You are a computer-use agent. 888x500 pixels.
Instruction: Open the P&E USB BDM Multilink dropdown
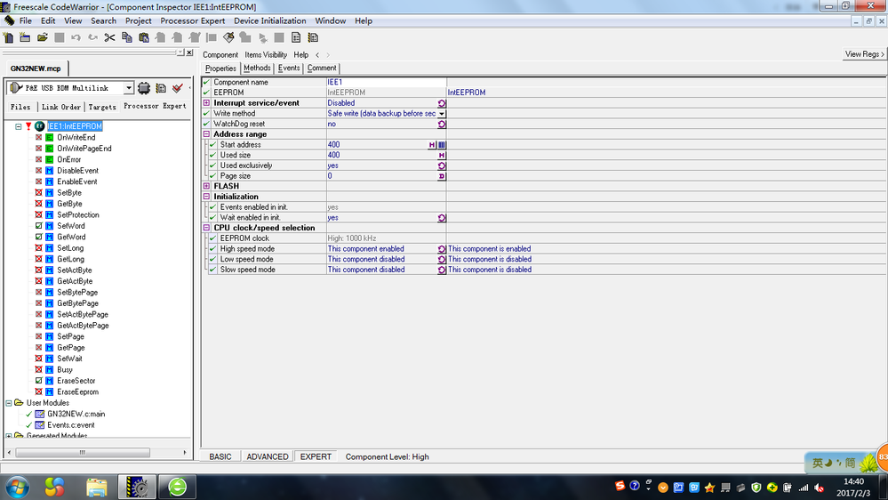pyautogui.click(x=129, y=88)
